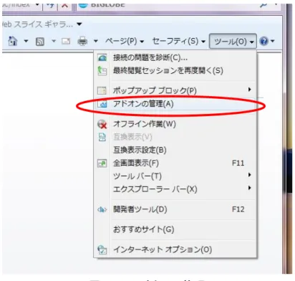Expand the Help dropdown arrow
This screenshot has width=295, height=281.
(x=273, y=41)
